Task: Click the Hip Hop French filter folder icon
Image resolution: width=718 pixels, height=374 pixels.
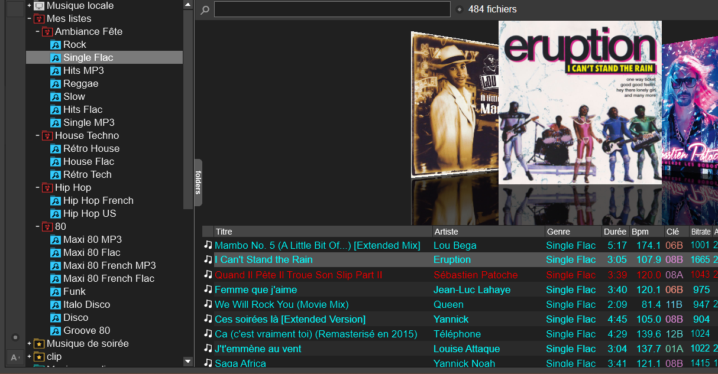Action: tap(56, 200)
